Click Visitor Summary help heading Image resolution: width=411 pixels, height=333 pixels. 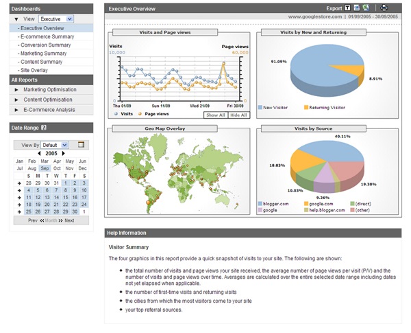129,247
